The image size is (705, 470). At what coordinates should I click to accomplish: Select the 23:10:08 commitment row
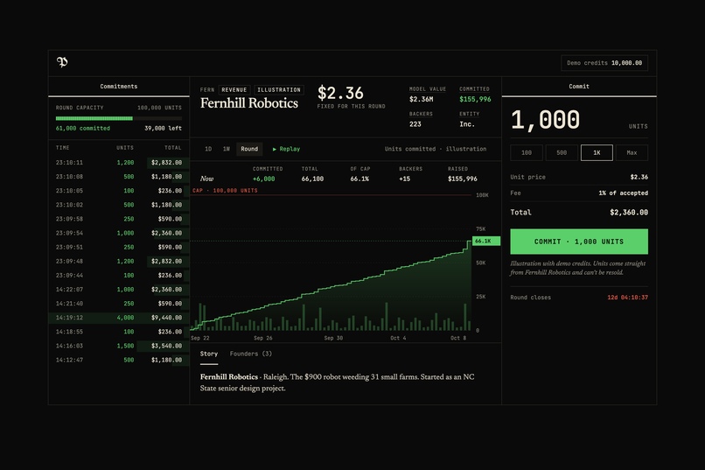tap(119, 177)
